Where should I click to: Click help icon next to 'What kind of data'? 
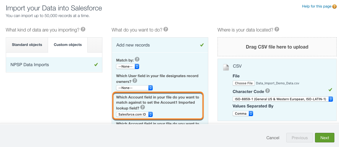[x=83, y=29]
